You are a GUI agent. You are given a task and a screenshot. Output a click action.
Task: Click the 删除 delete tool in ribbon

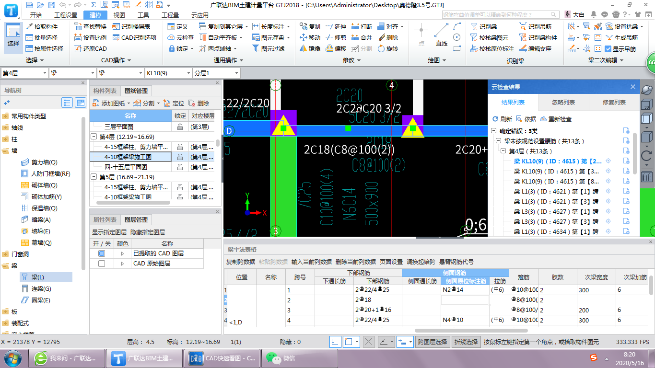point(388,37)
